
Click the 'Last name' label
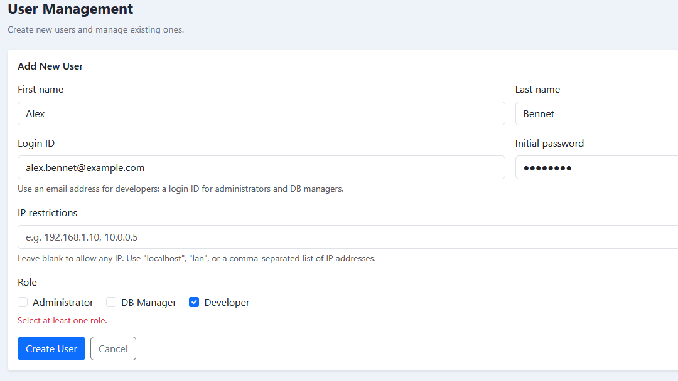pos(537,90)
